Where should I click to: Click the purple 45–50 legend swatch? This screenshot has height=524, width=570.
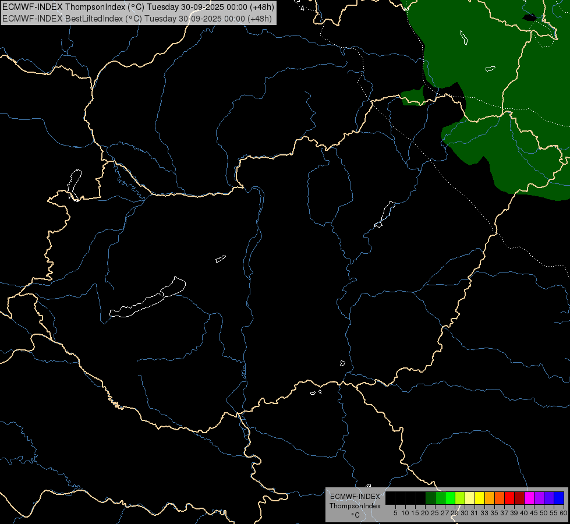point(539,498)
